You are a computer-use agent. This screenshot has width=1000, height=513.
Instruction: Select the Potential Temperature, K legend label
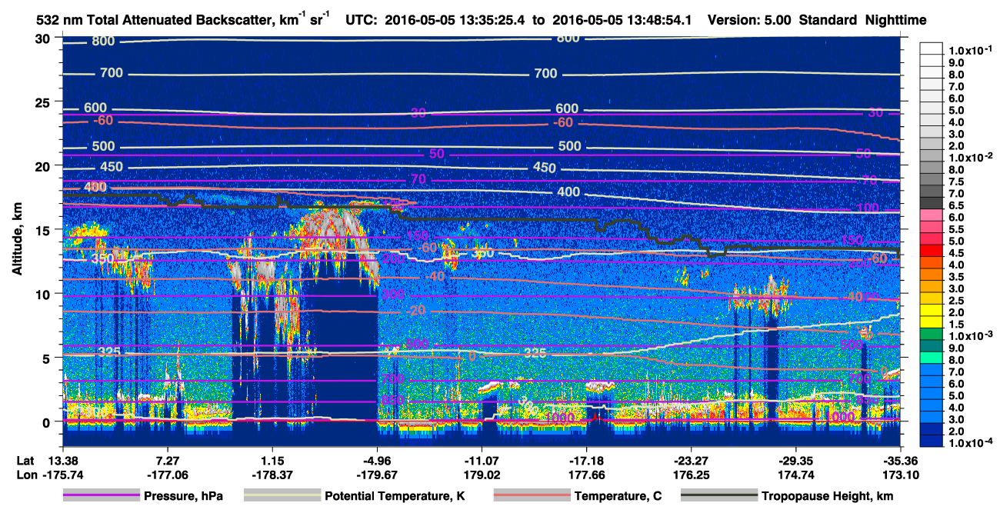[395, 496]
